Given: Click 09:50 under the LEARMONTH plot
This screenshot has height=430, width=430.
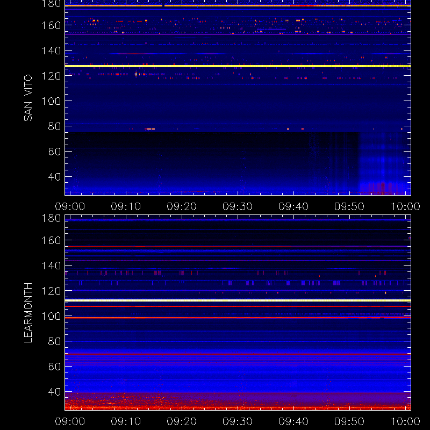Looking at the screenshot, I should coord(349,421).
